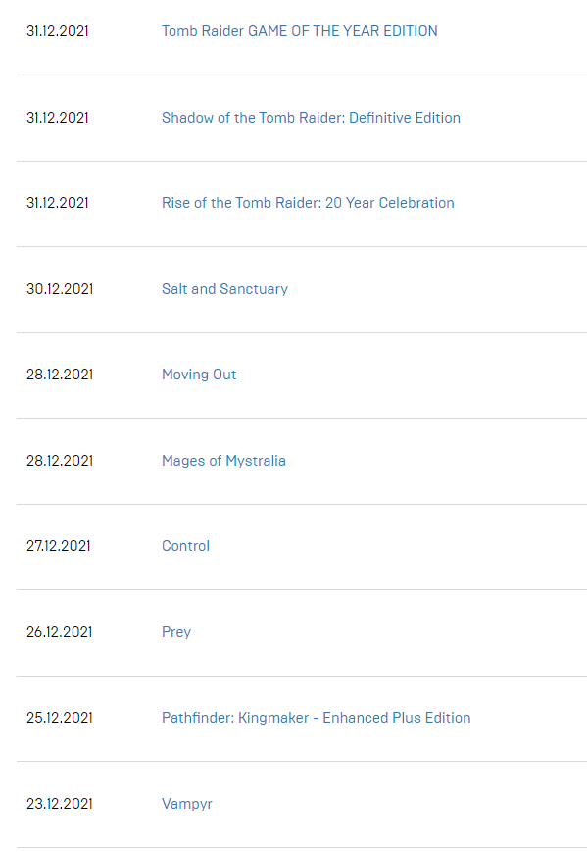
Task: Select the Vampyr game link
Action: click(187, 804)
